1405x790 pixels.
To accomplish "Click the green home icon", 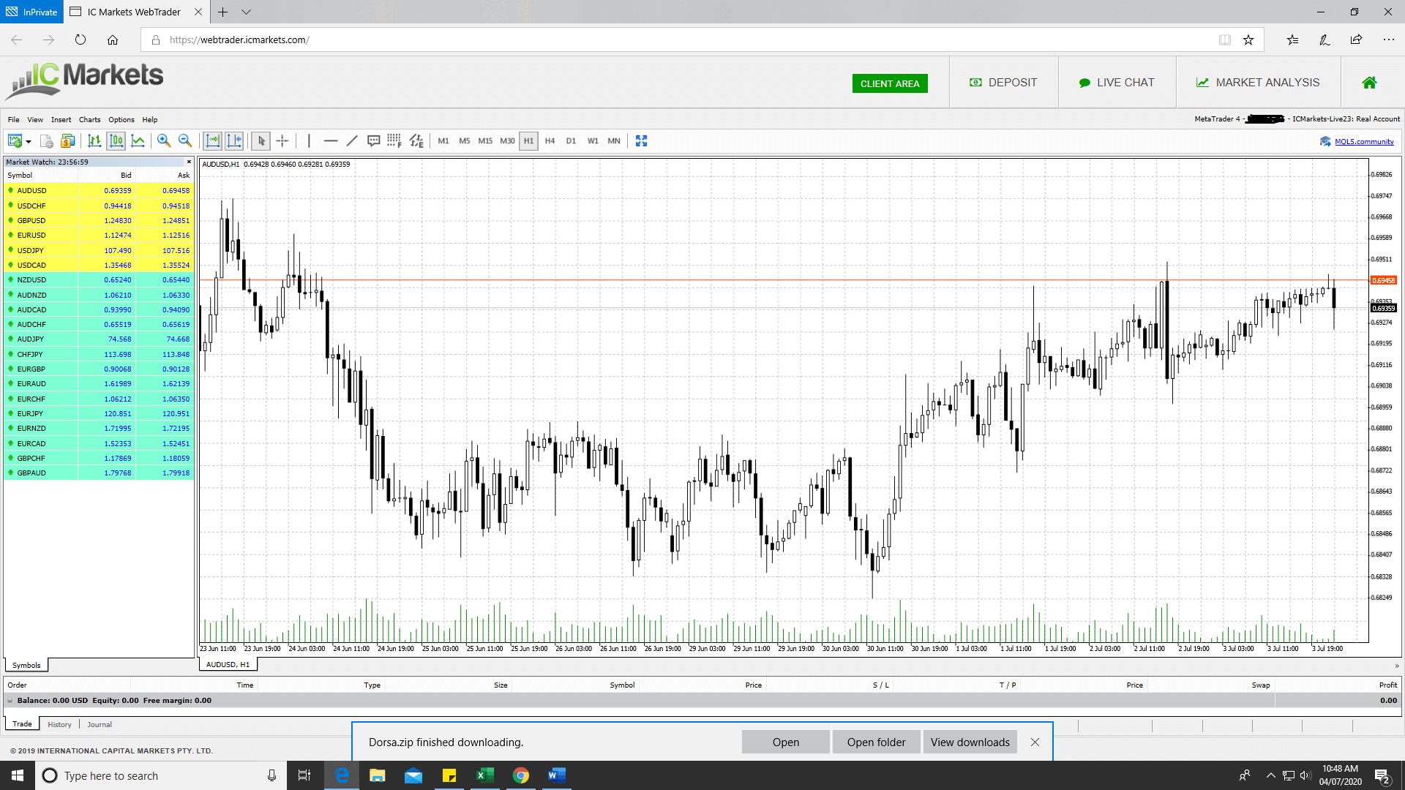I will pos(1369,83).
